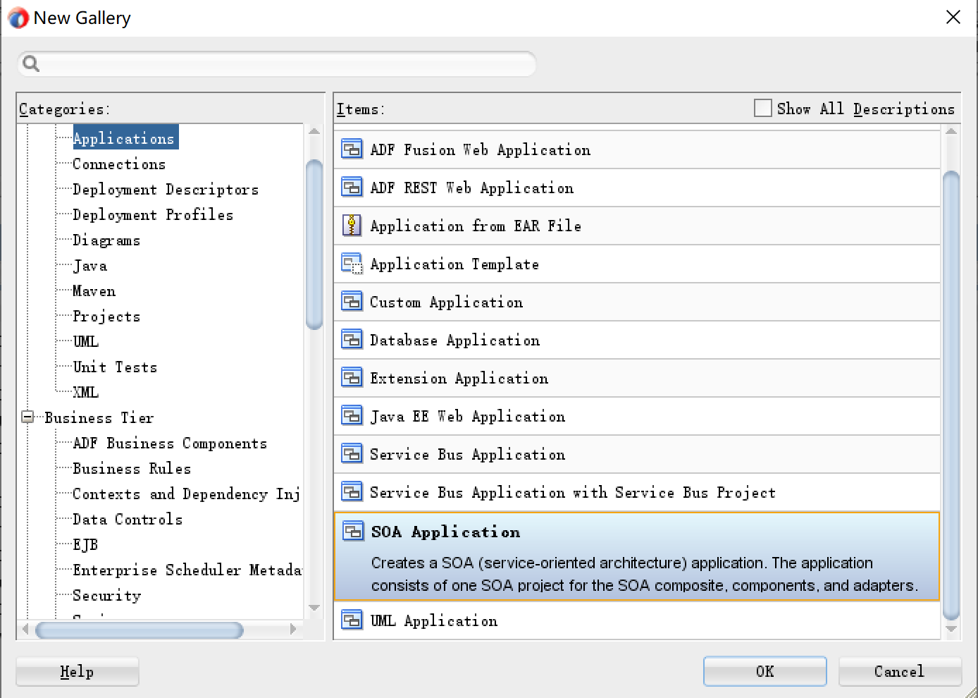Open Help for New Gallery

(x=78, y=671)
